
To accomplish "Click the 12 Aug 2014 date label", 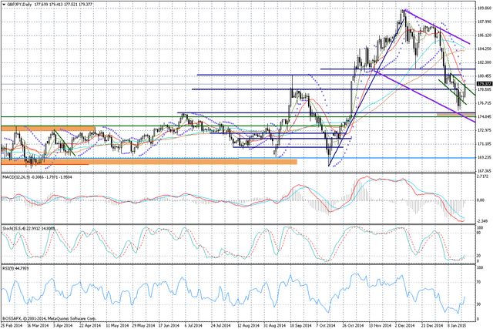I will coord(248,324).
